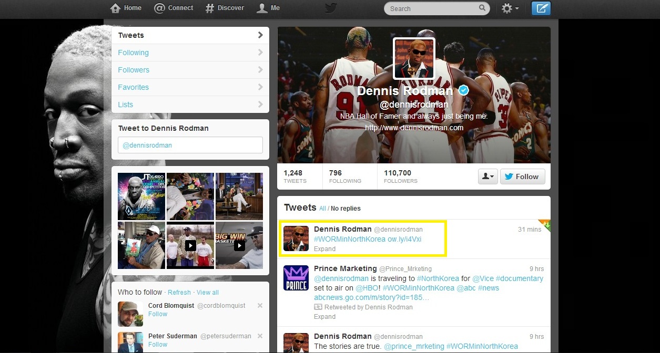Click the #news hashtag

[489, 288]
